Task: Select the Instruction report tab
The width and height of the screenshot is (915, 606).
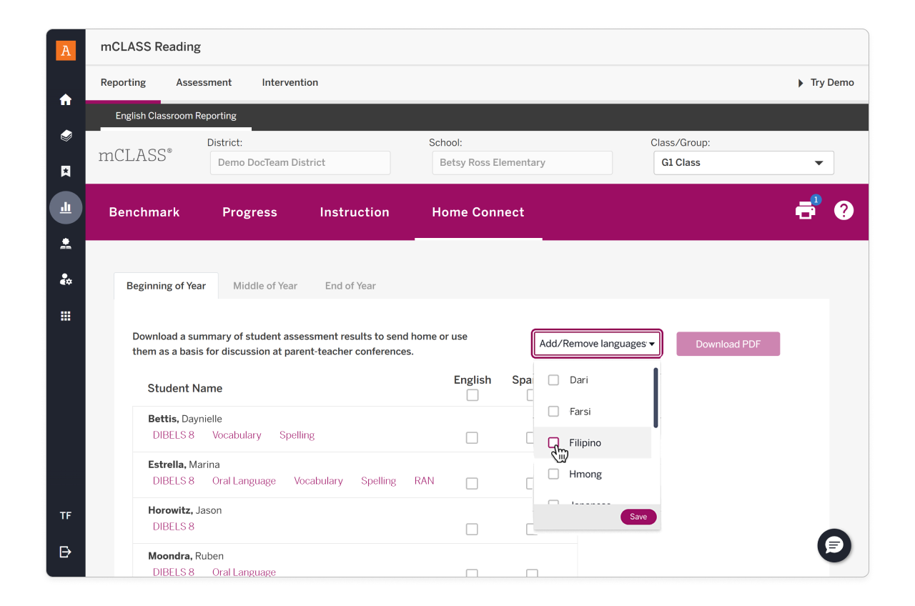Action: 355,212
